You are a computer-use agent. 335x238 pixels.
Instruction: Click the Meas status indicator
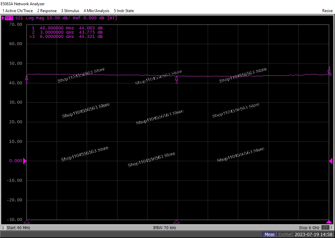[x=270, y=234]
